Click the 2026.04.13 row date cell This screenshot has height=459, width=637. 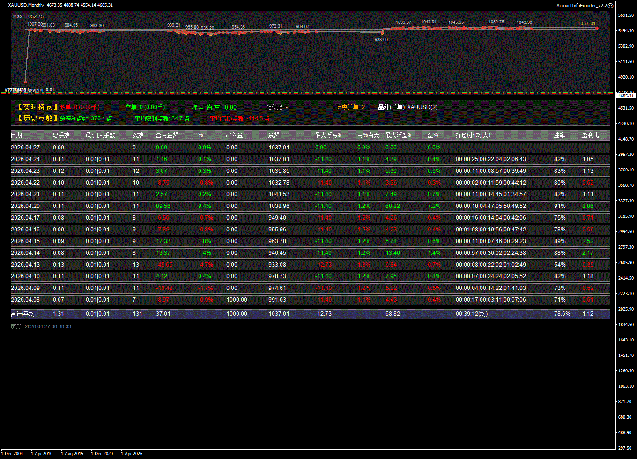pos(25,265)
